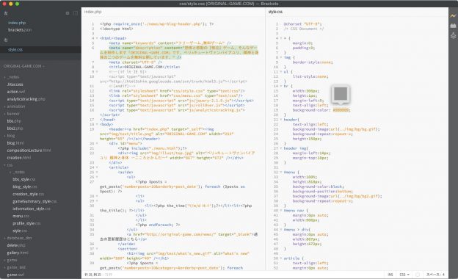Click the gray color preview popup swatch
Screen dimensions: 458x279
pos(341,93)
